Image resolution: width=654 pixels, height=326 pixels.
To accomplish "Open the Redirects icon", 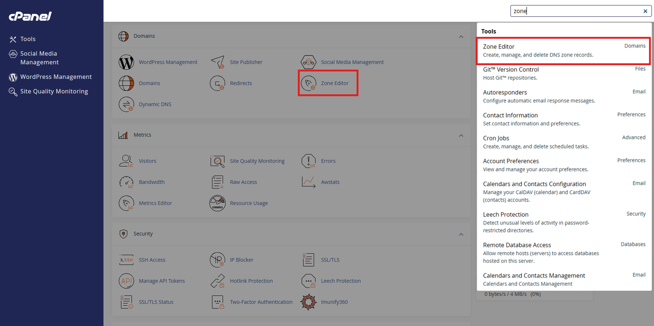I will click(218, 83).
